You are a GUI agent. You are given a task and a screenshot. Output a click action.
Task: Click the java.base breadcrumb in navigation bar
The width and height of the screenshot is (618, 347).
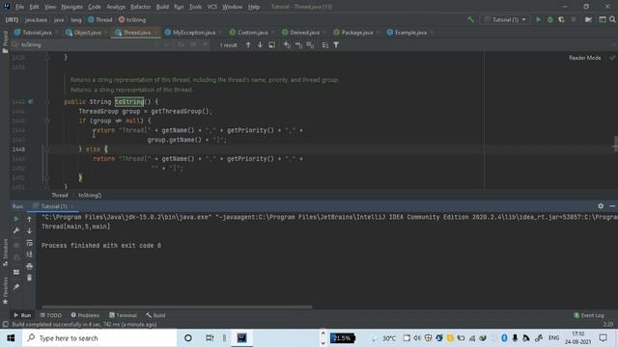click(x=36, y=19)
